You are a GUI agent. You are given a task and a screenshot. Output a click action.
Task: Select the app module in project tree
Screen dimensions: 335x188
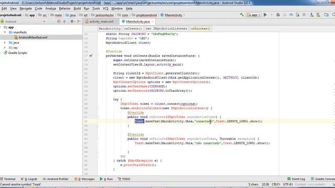[10, 27]
